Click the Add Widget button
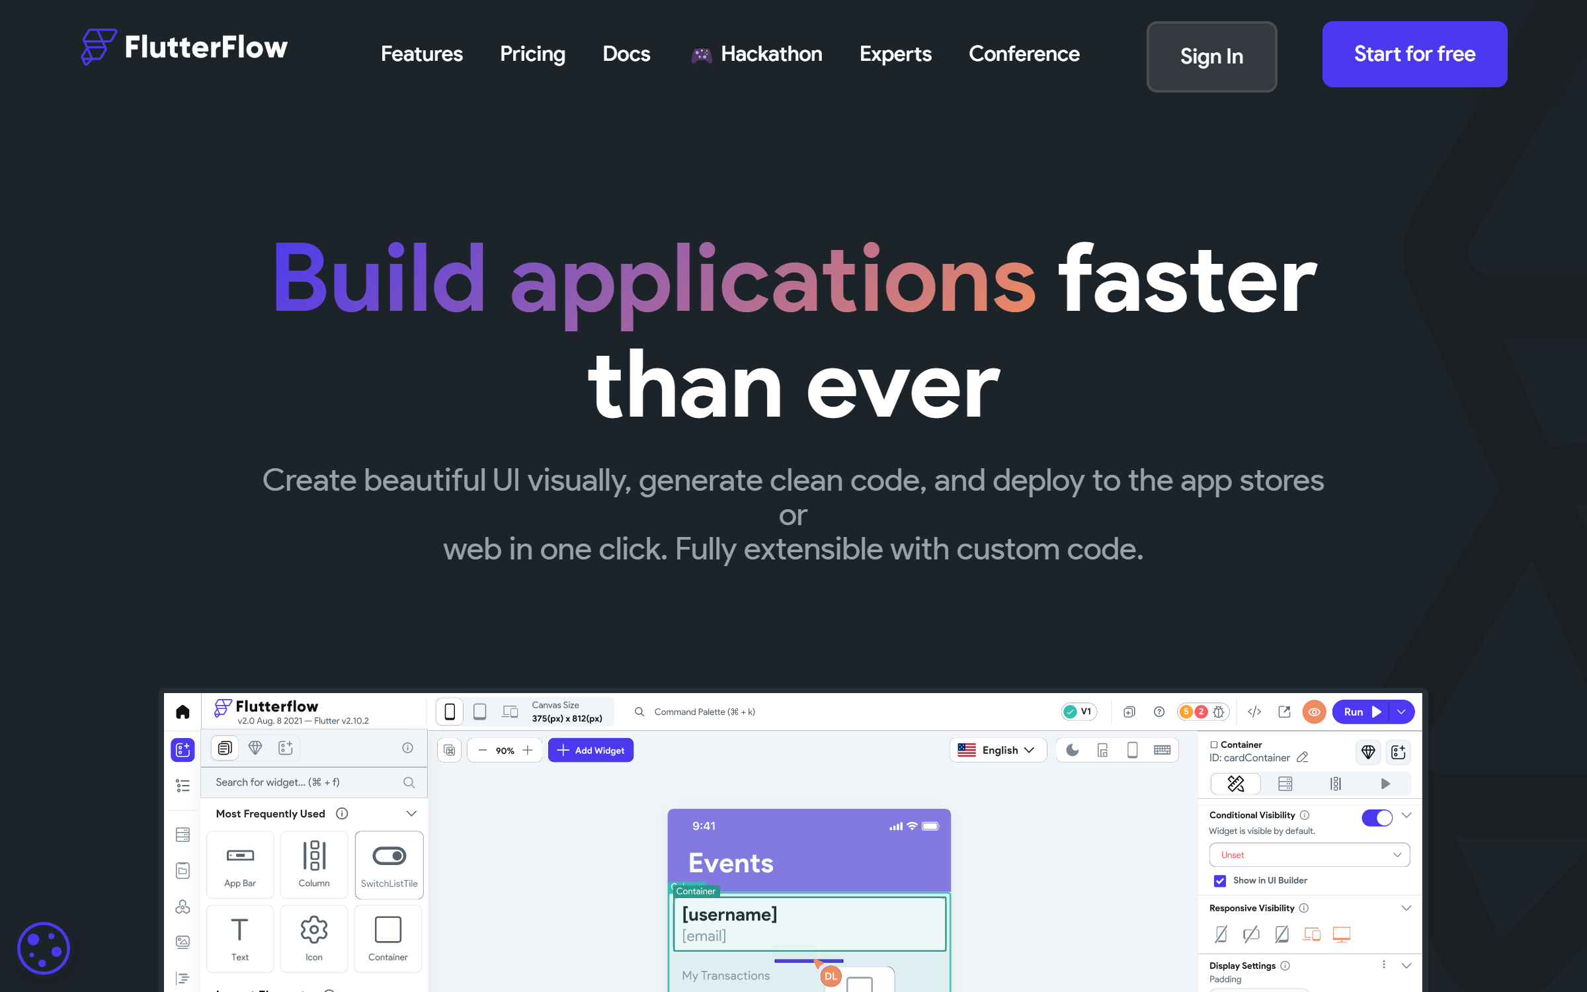The height and width of the screenshot is (992, 1587). pos(590,750)
